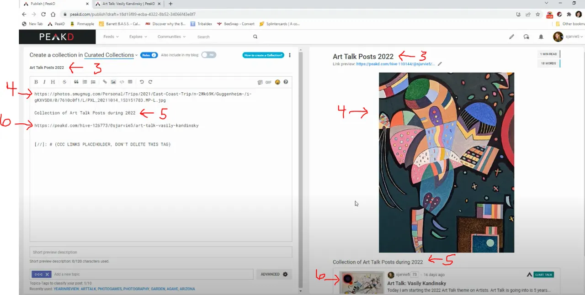
Task: Click the PEAKD logo
Action: [x=57, y=37]
